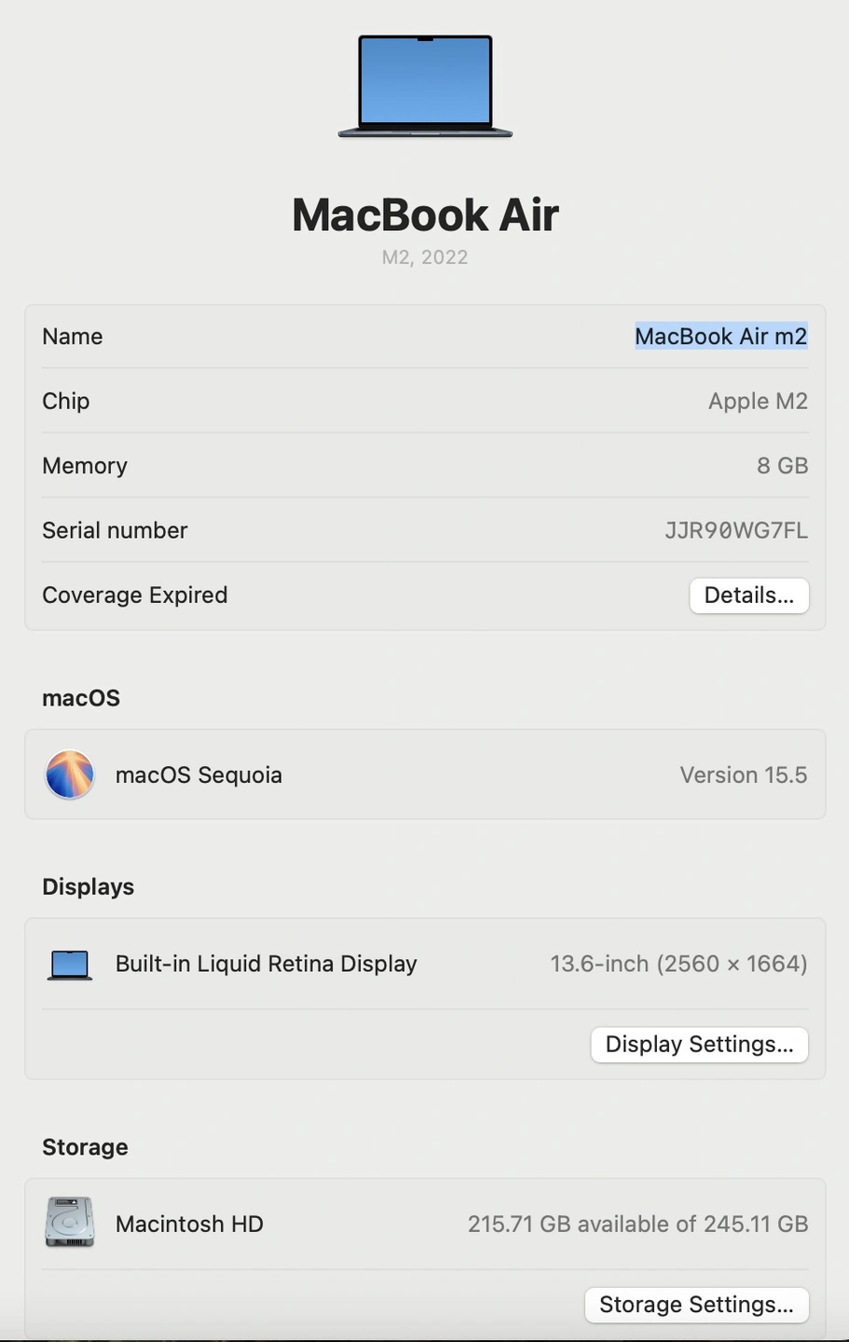The width and height of the screenshot is (849, 1342).
Task: Click the macOS Sequoia label
Action: click(199, 775)
